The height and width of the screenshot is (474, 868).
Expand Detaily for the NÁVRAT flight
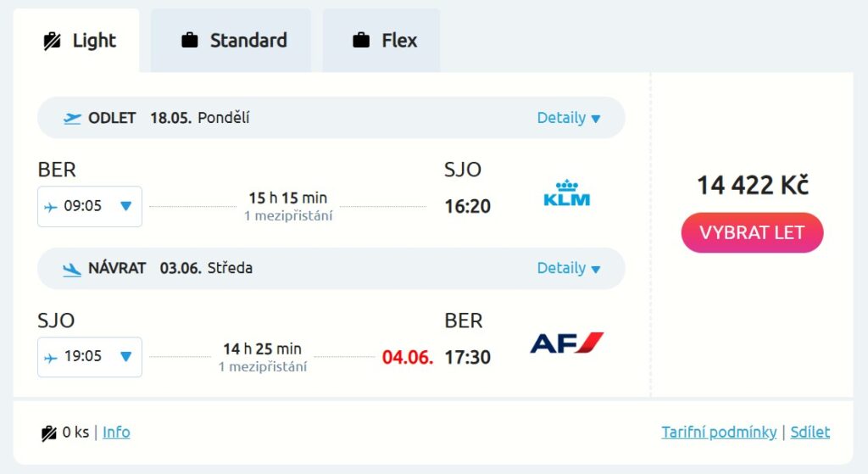tap(568, 268)
